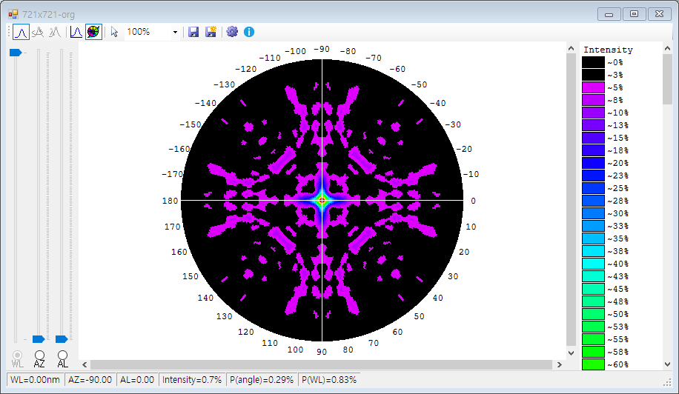Open the blue information icon
679x394 pixels.
[249, 32]
